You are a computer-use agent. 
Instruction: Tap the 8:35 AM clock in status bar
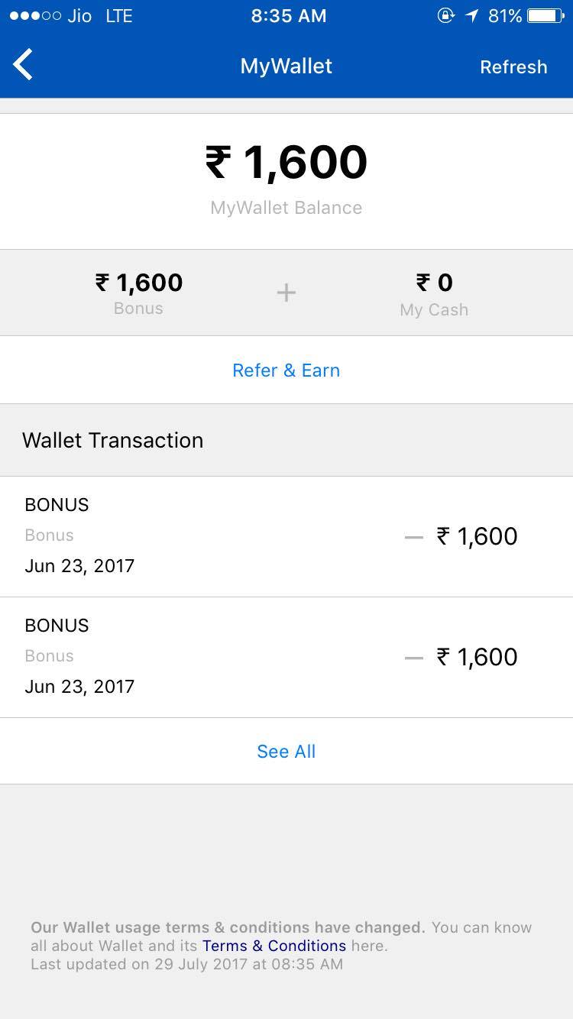click(288, 16)
